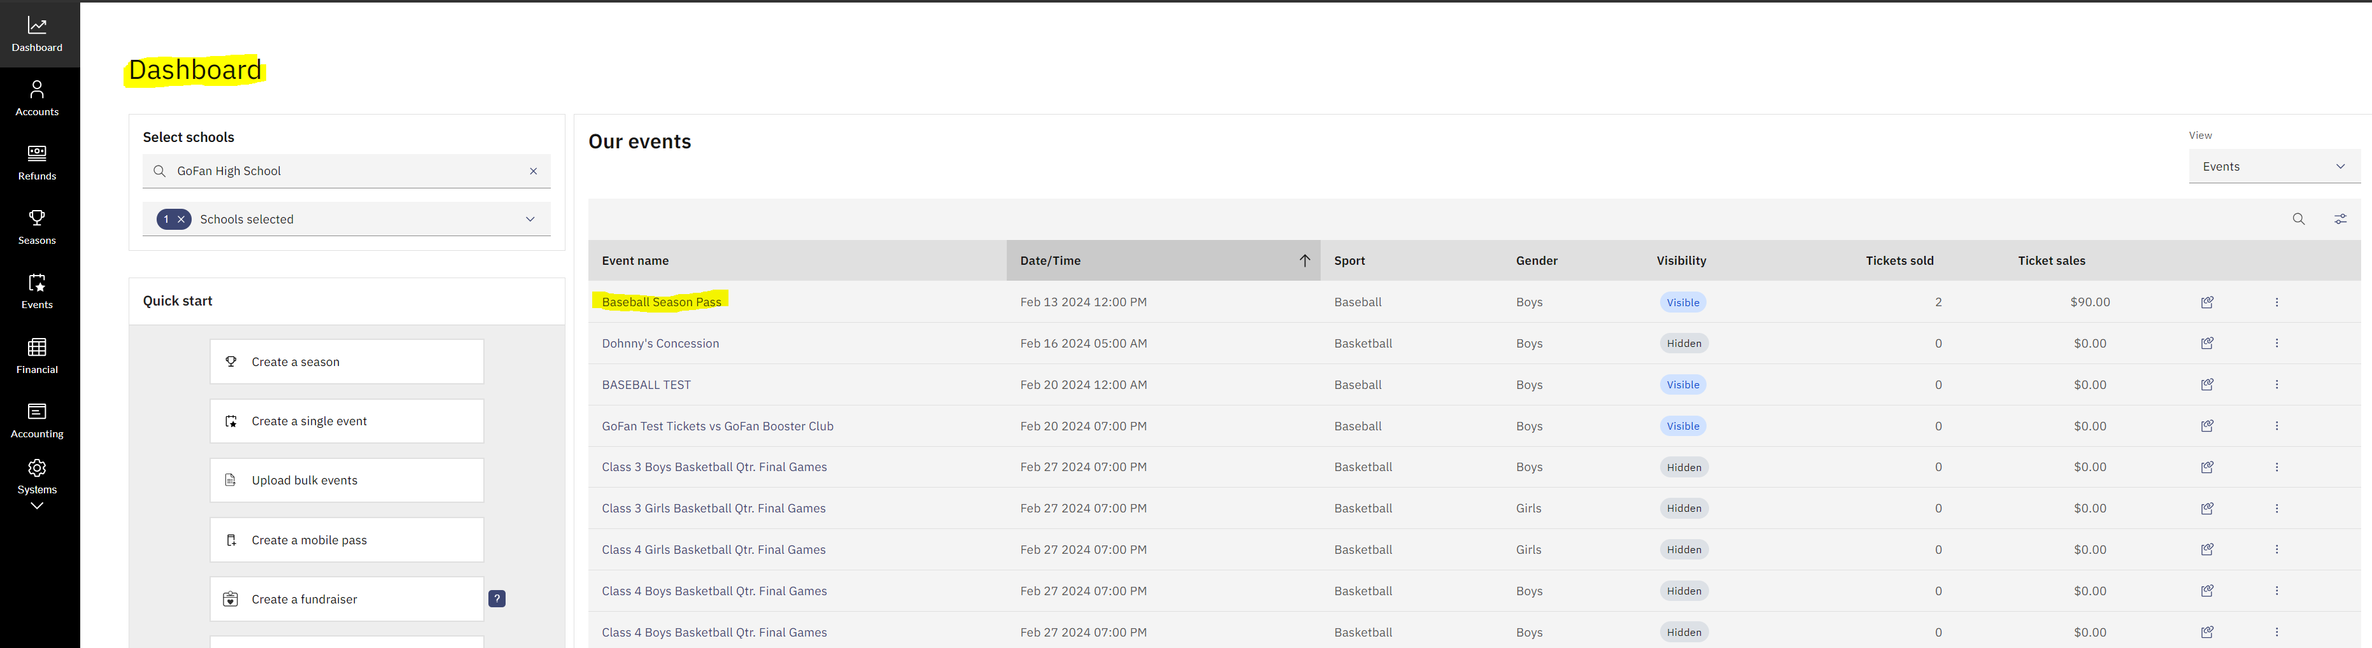Expand the Schools selected dropdown

click(529, 219)
